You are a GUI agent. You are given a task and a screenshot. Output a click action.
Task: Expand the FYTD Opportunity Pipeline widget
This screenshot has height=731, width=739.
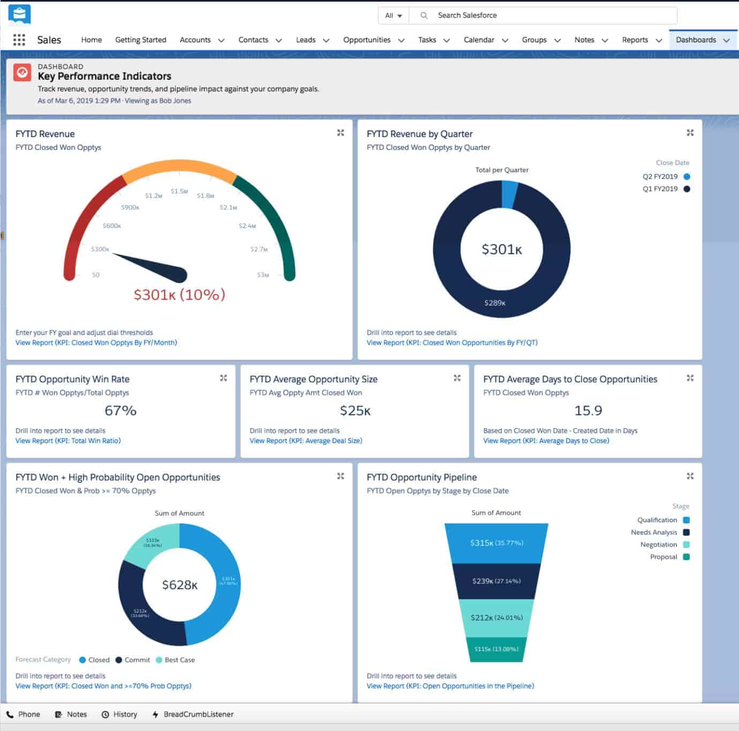click(690, 476)
